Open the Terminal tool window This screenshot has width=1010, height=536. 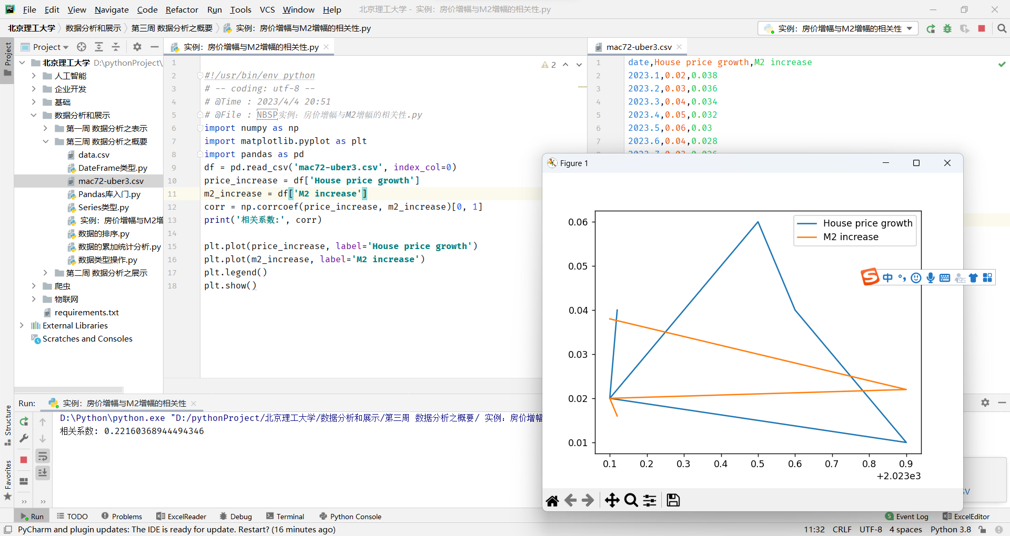click(285, 517)
